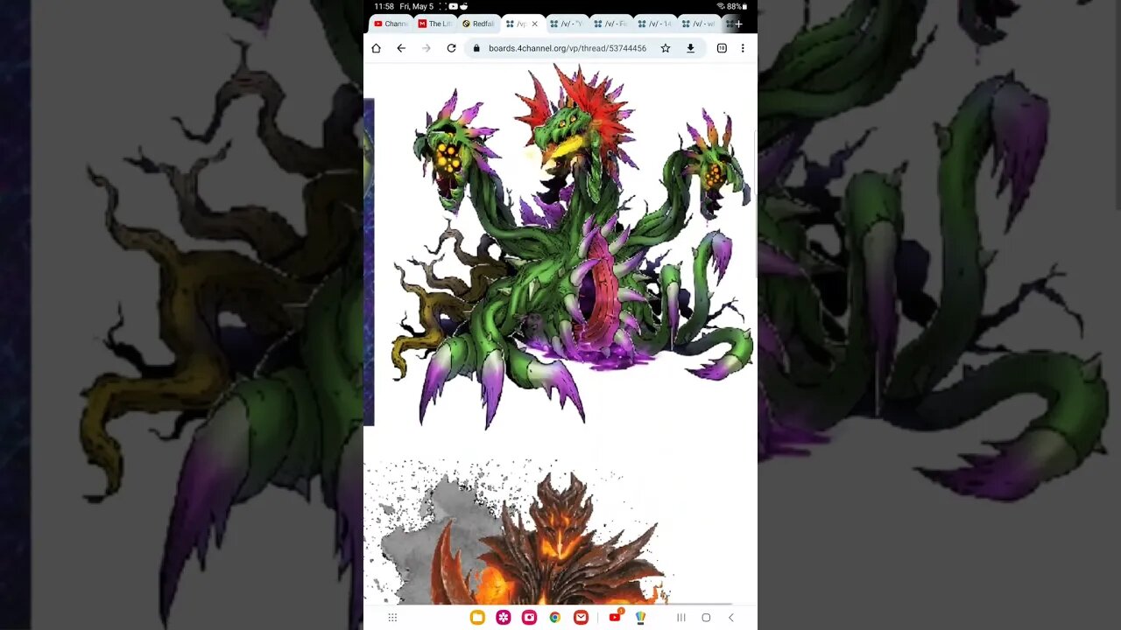The width and height of the screenshot is (1121, 630).
Task: Click the lock icon in address bar
Action: [476, 48]
